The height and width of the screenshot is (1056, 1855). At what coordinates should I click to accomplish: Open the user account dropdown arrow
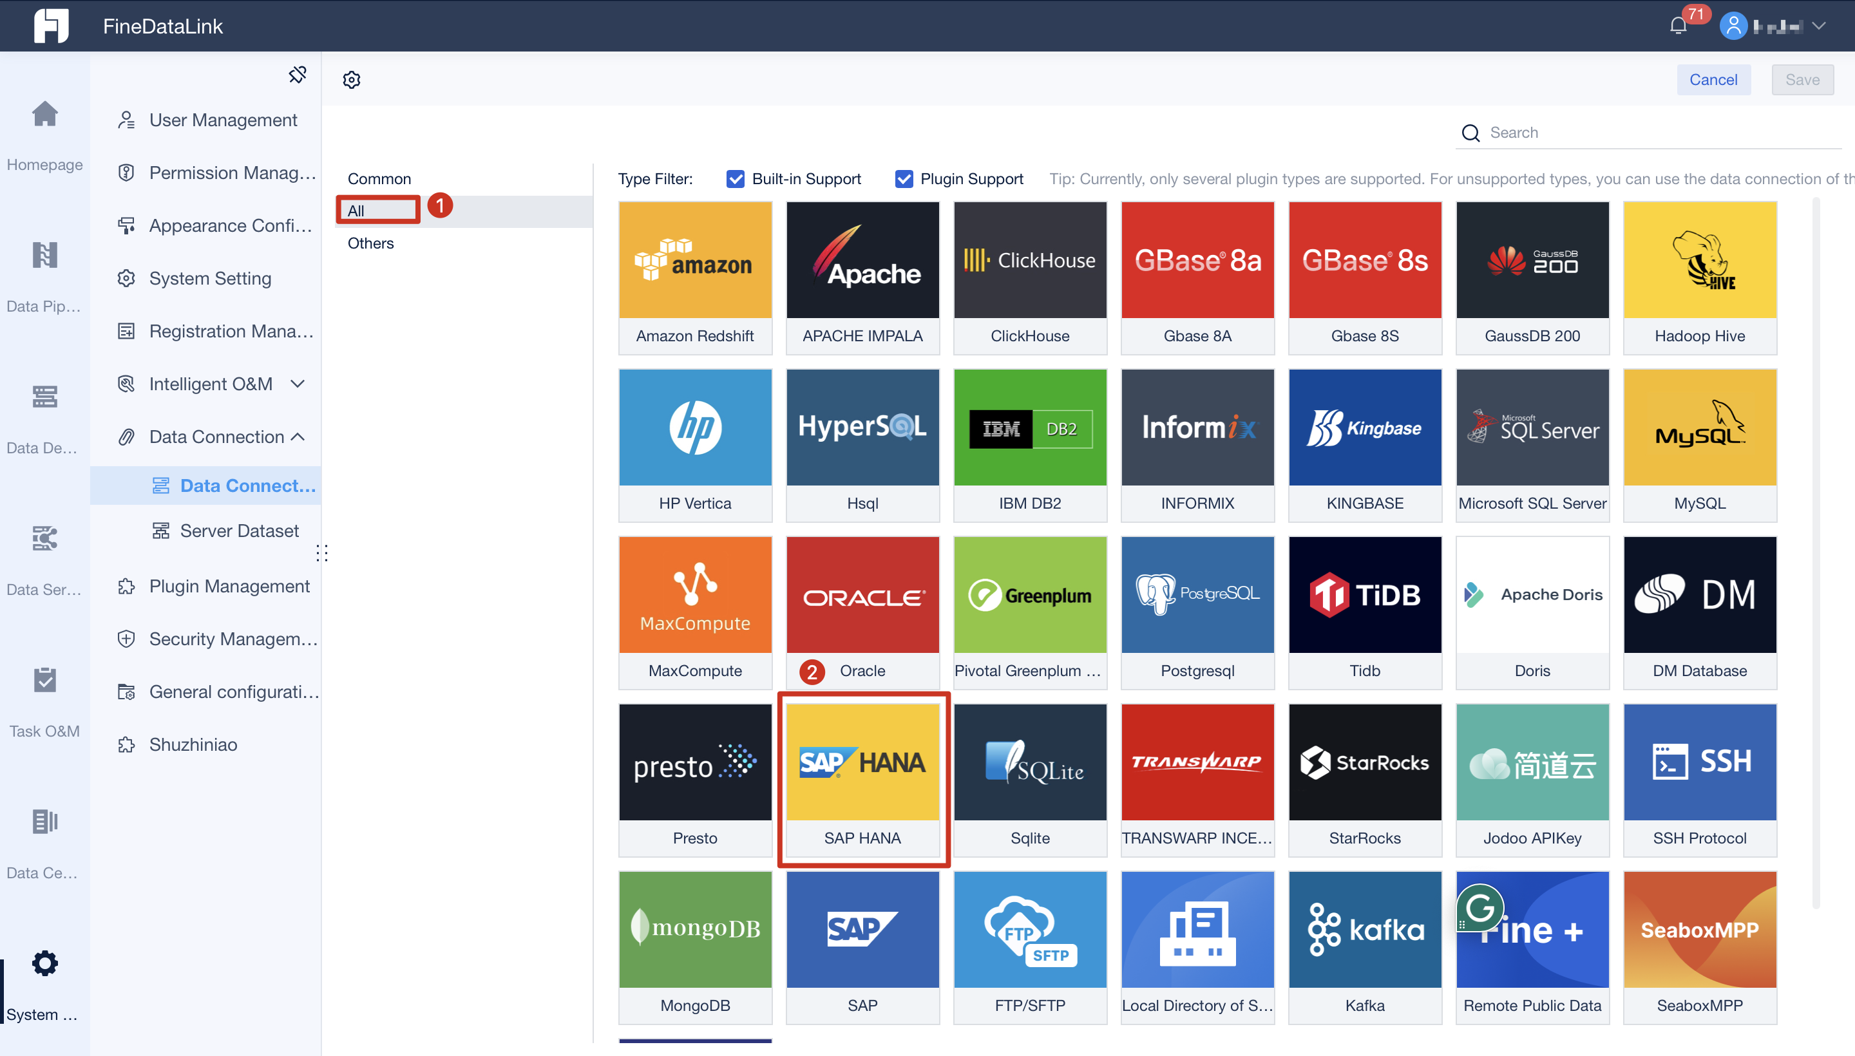tap(1818, 26)
